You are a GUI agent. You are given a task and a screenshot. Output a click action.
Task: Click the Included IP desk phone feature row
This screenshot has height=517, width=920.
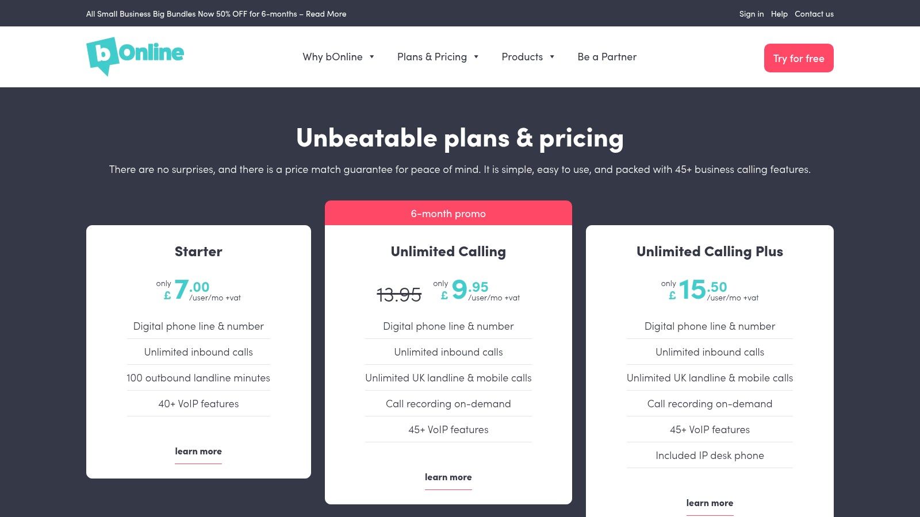(x=710, y=455)
